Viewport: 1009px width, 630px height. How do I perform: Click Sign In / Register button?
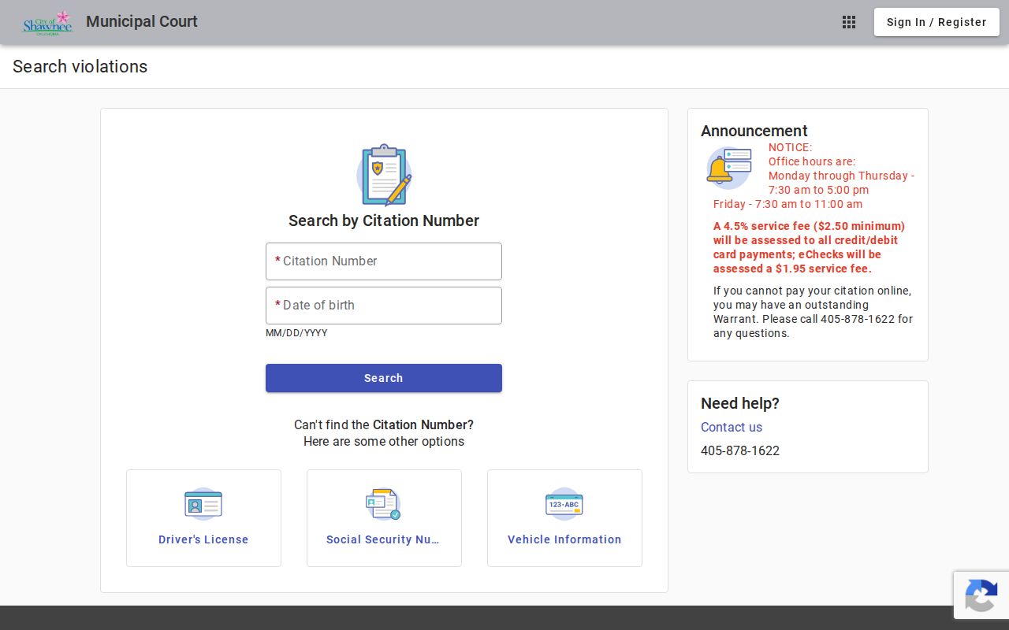tap(936, 22)
